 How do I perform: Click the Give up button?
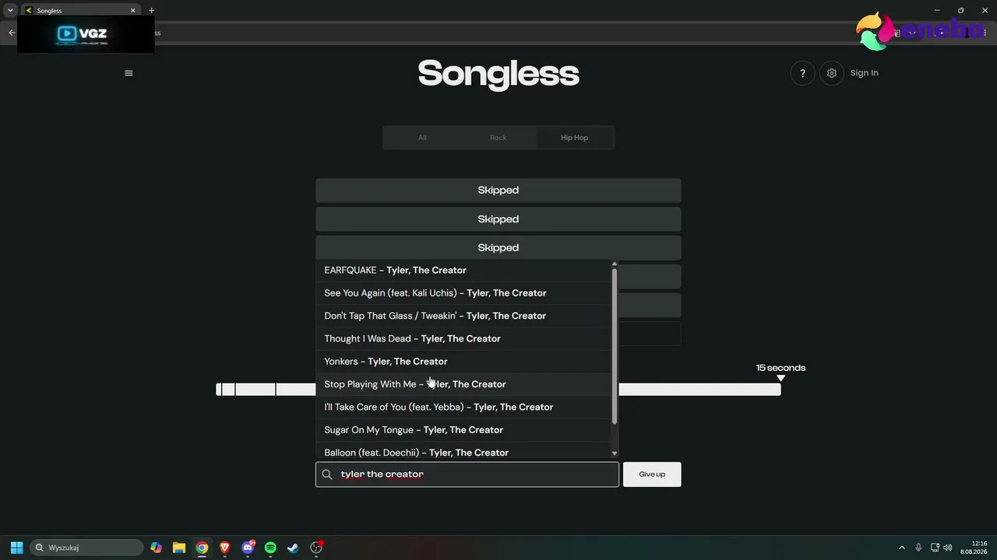[x=652, y=474]
